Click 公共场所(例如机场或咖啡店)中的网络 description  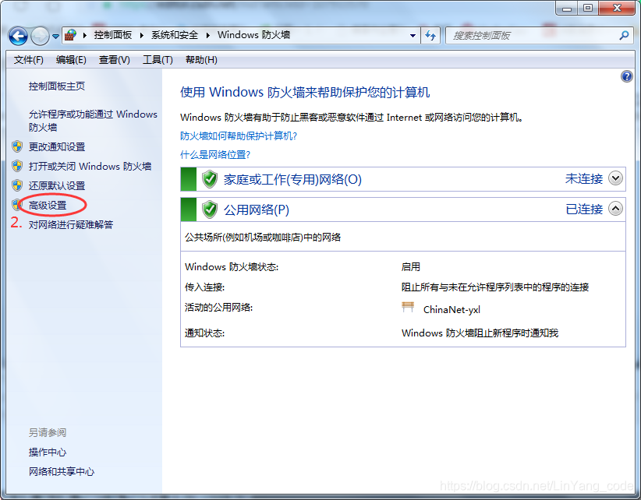263,237
